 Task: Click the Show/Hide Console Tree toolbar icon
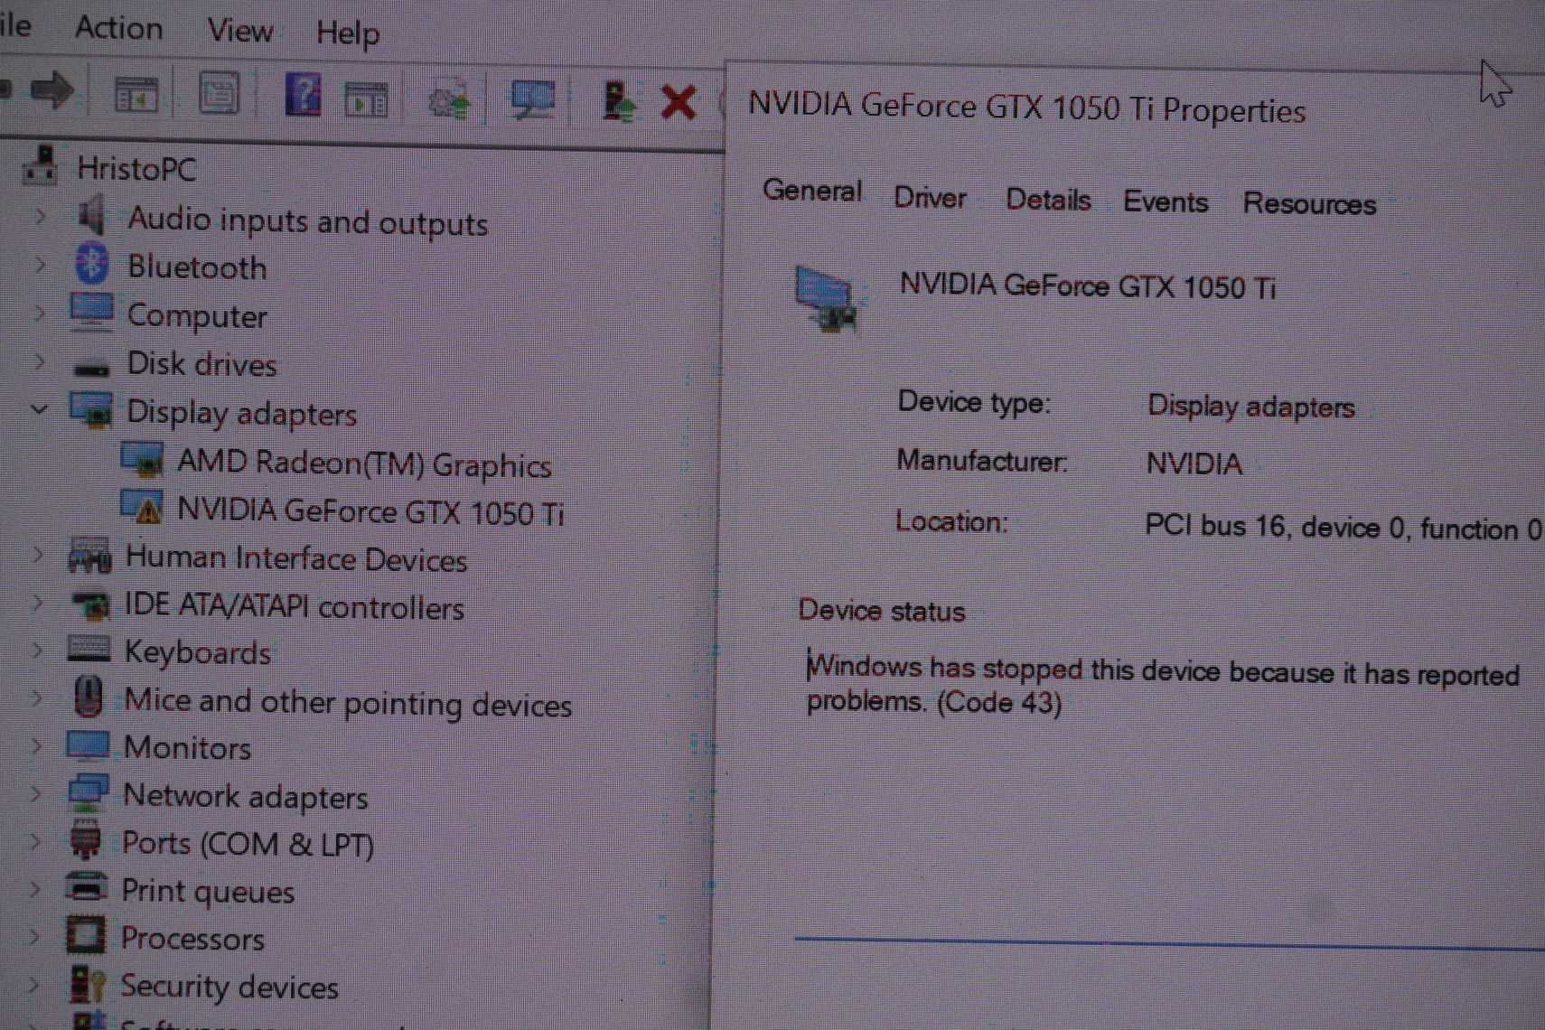click(x=136, y=94)
